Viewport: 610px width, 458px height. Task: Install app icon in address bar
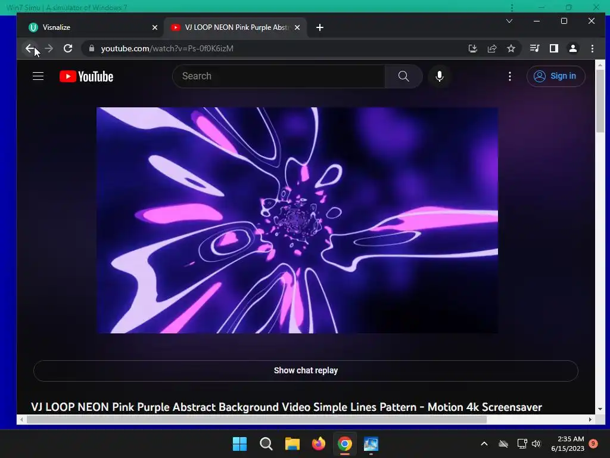click(x=472, y=48)
